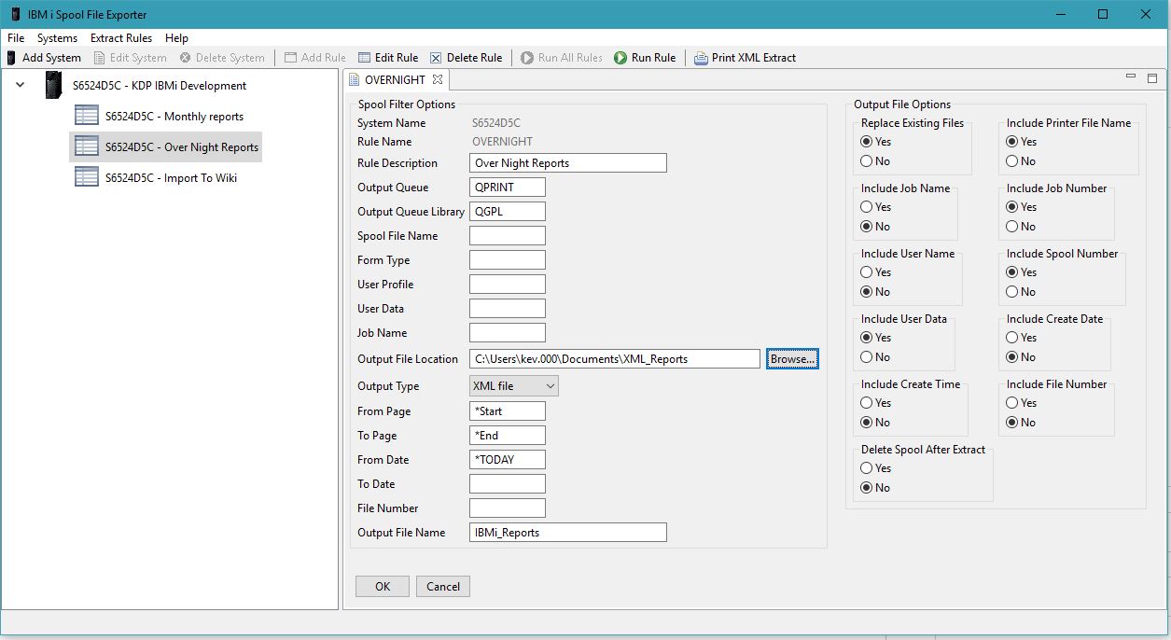Confirm the rule with the OK button
Screen dimensions: 1171x640
(381, 586)
